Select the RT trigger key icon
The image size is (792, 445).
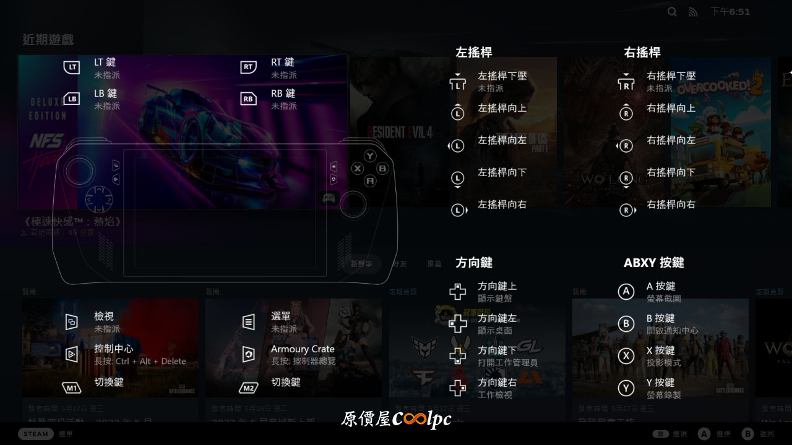click(249, 67)
